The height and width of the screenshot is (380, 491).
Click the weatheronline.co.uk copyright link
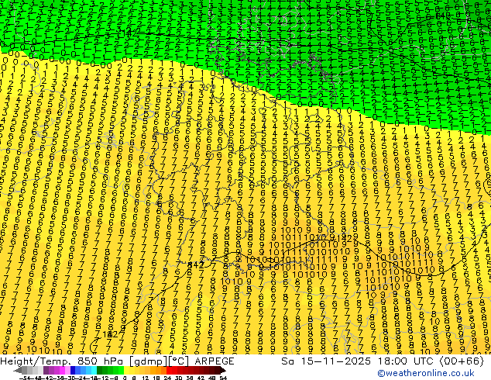[x=426, y=373]
